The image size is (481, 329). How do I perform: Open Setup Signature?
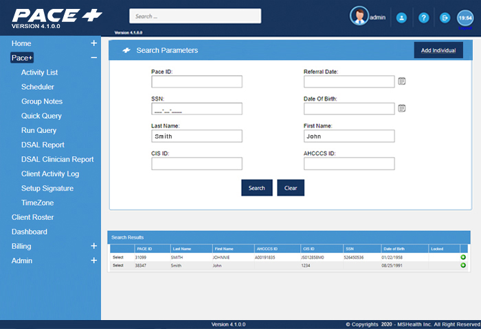click(47, 188)
